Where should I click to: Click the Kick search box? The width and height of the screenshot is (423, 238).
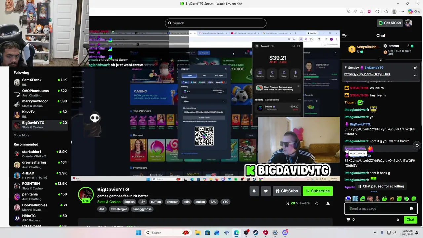tap(215, 23)
